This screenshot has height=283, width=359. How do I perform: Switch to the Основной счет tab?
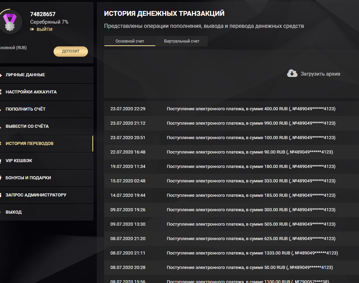(130, 41)
